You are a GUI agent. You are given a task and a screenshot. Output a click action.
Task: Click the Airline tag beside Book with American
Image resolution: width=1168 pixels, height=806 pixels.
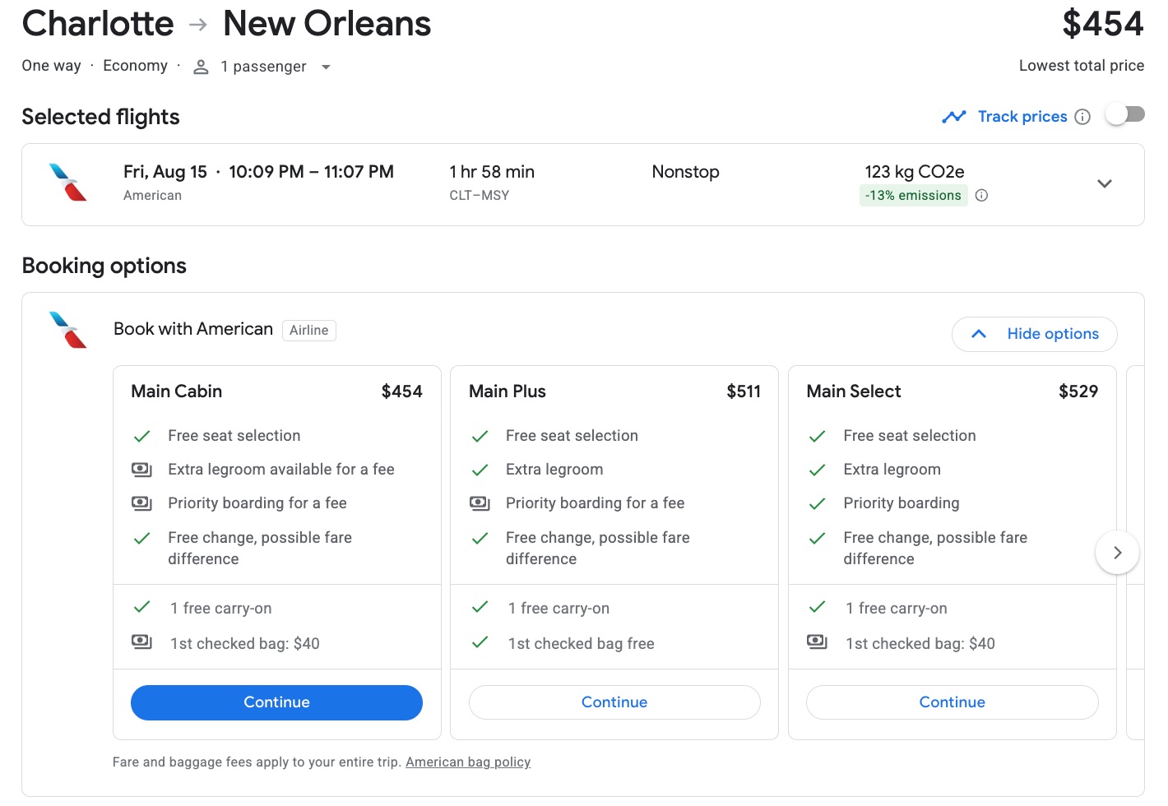[309, 331]
